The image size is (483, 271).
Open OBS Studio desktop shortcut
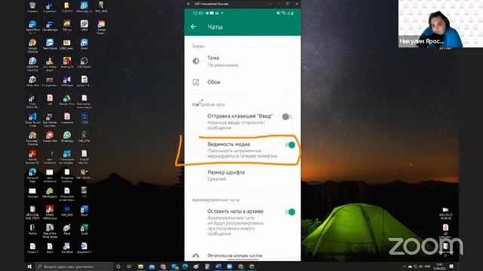84,62
